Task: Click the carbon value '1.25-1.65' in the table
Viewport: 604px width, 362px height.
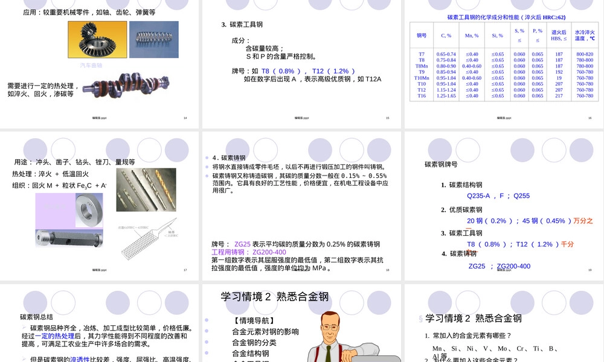Action: pyautogui.click(x=446, y=96)
